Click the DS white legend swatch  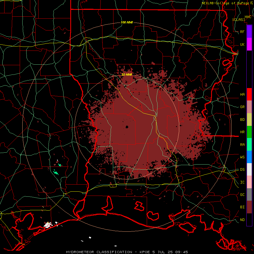click(249, 169)
